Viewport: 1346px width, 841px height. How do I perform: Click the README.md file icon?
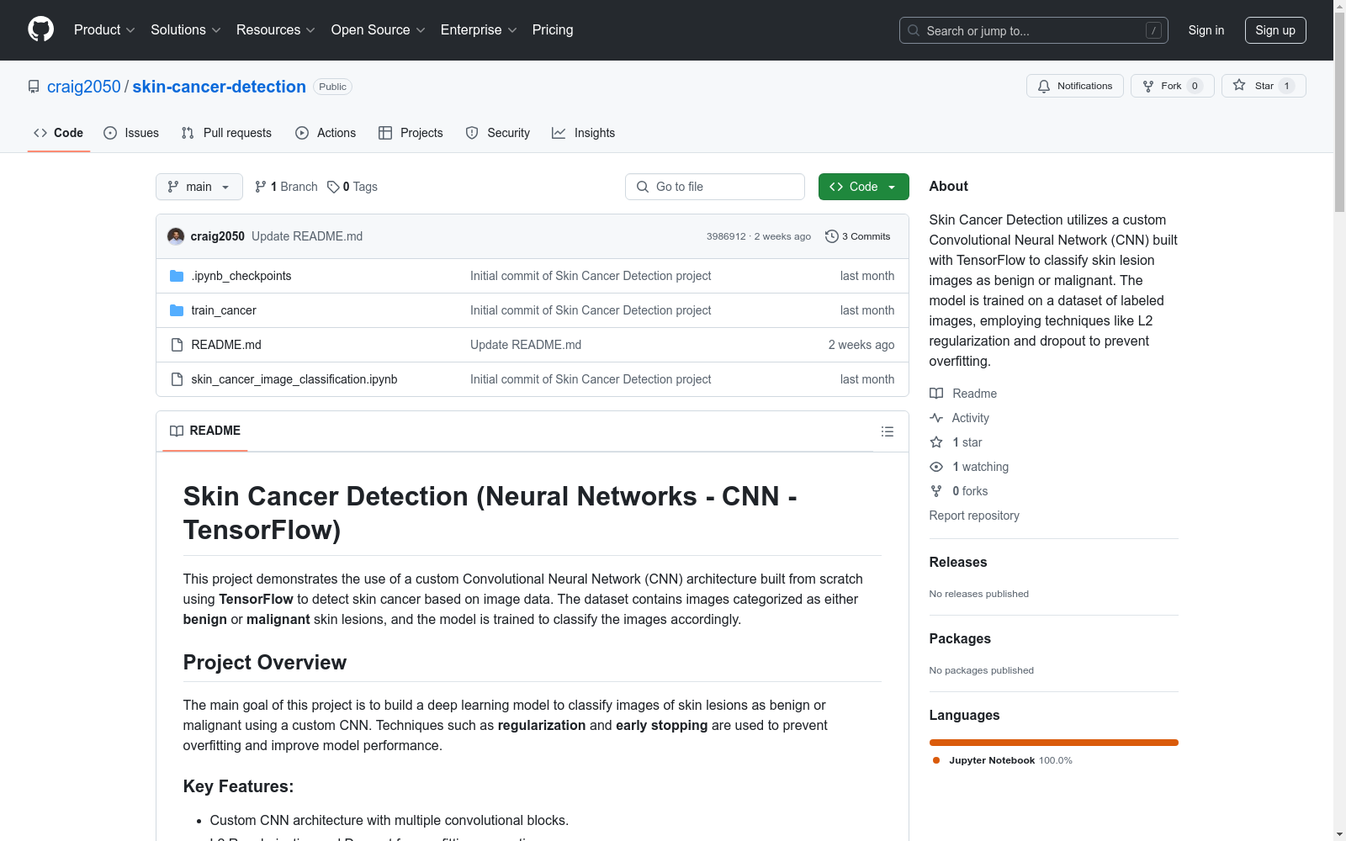[x=177, y=345]
